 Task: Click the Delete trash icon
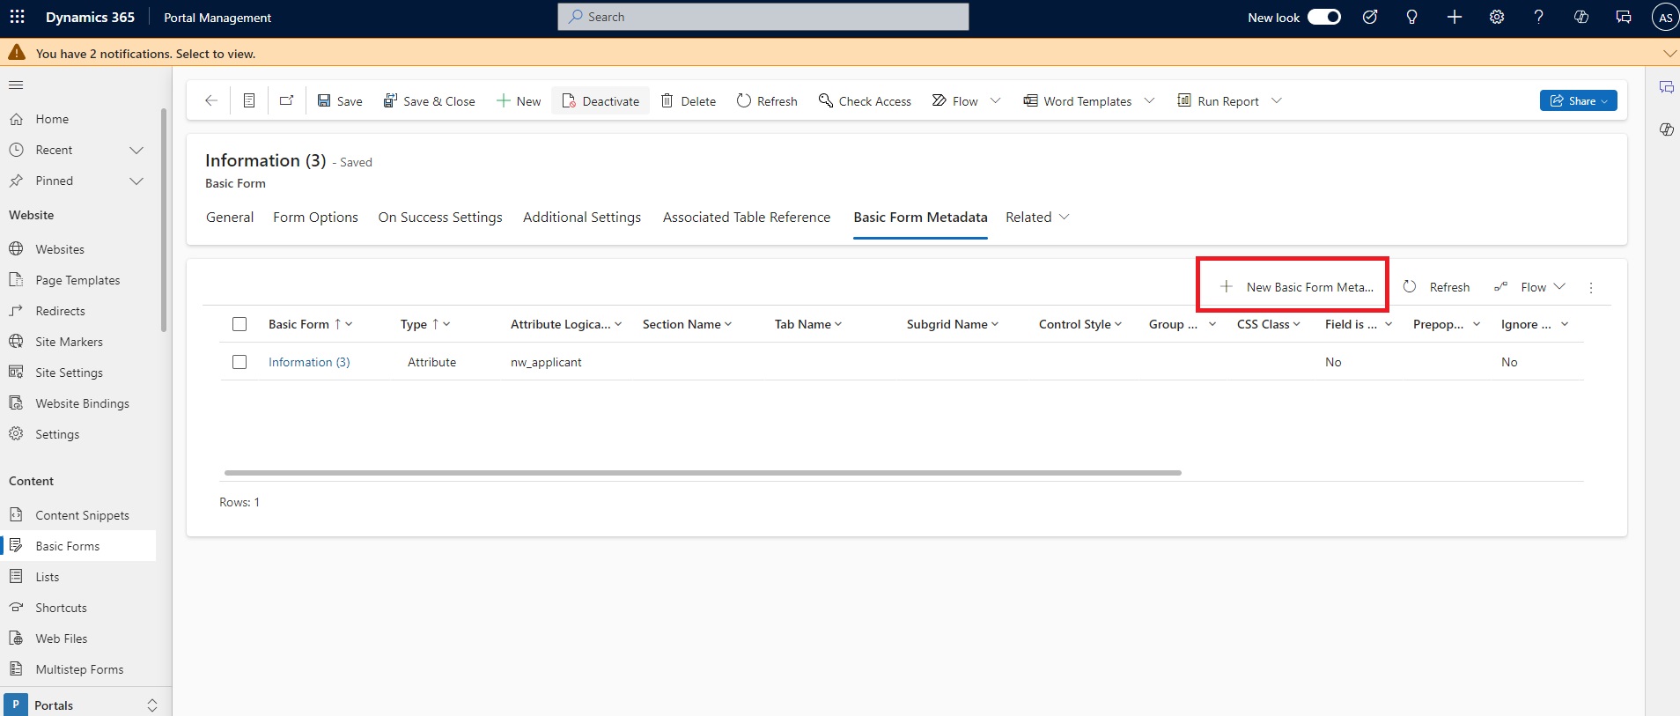667,101
